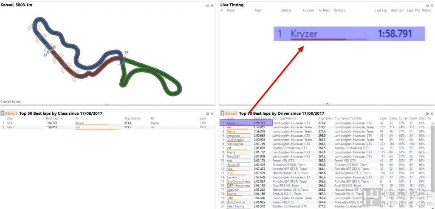
Task: Close the Kansai track map panel
Action: pos(212,6)
